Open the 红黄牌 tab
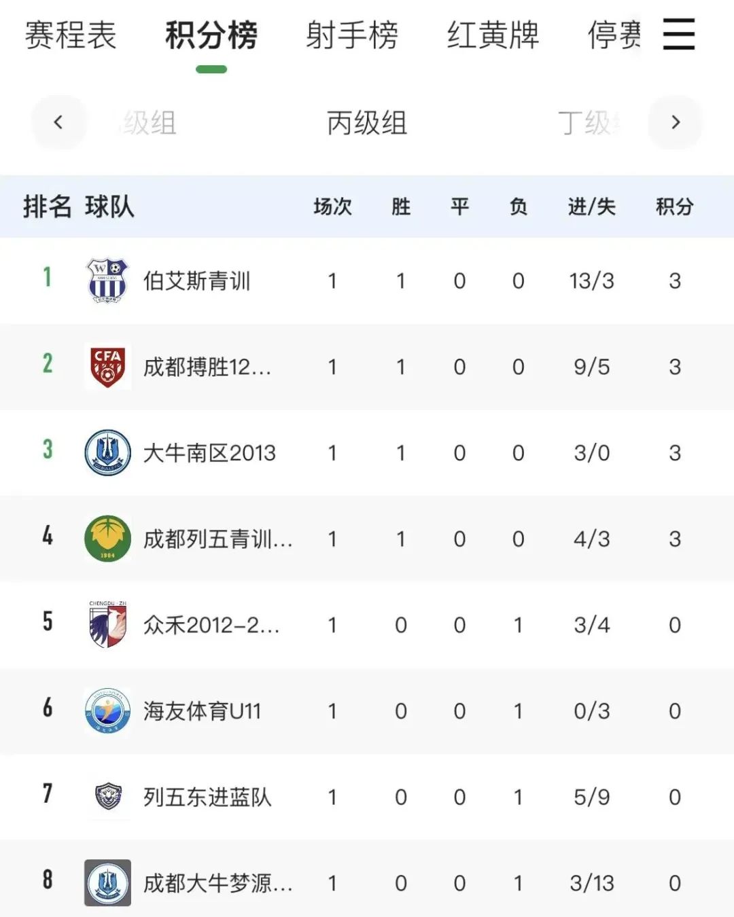This screenshot has width=734, height=917. click(493, 35)
